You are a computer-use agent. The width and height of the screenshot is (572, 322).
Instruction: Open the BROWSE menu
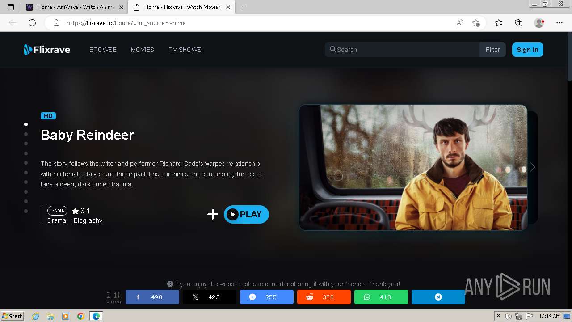[x=103, y=50]
